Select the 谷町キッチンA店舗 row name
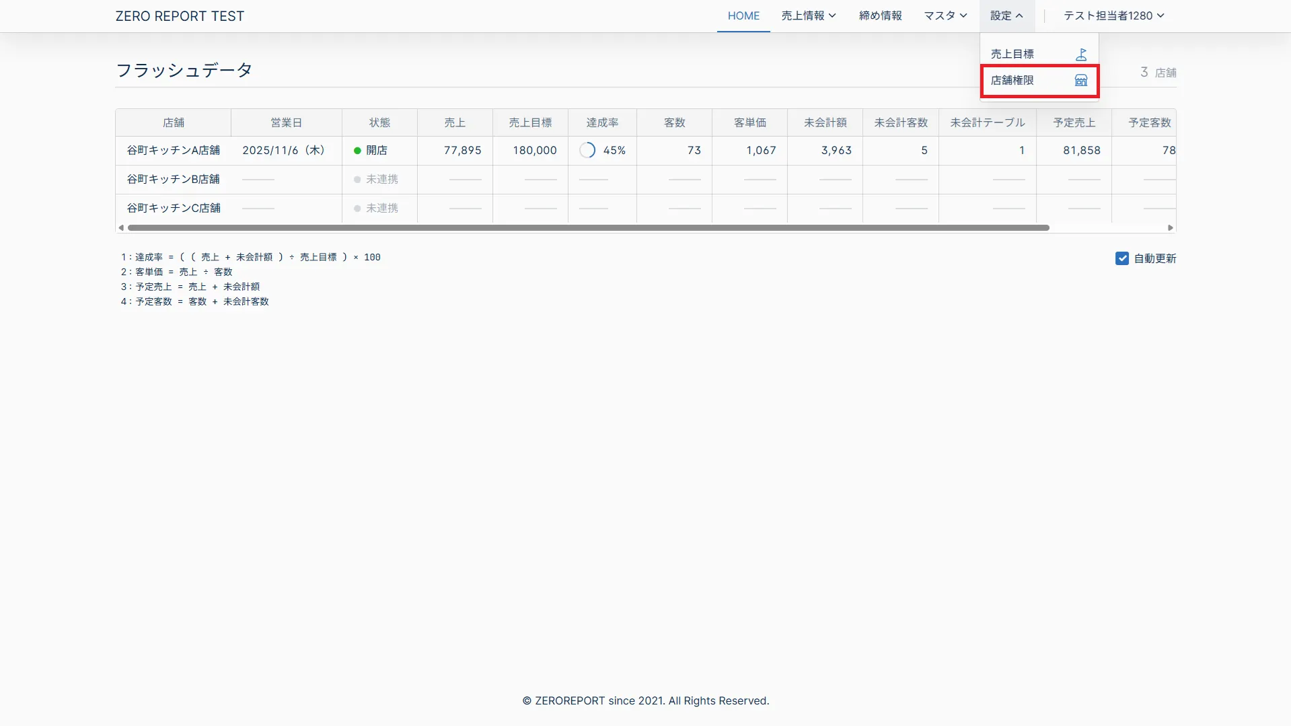Screen dimensions: 1291x726 pos(174,151)
